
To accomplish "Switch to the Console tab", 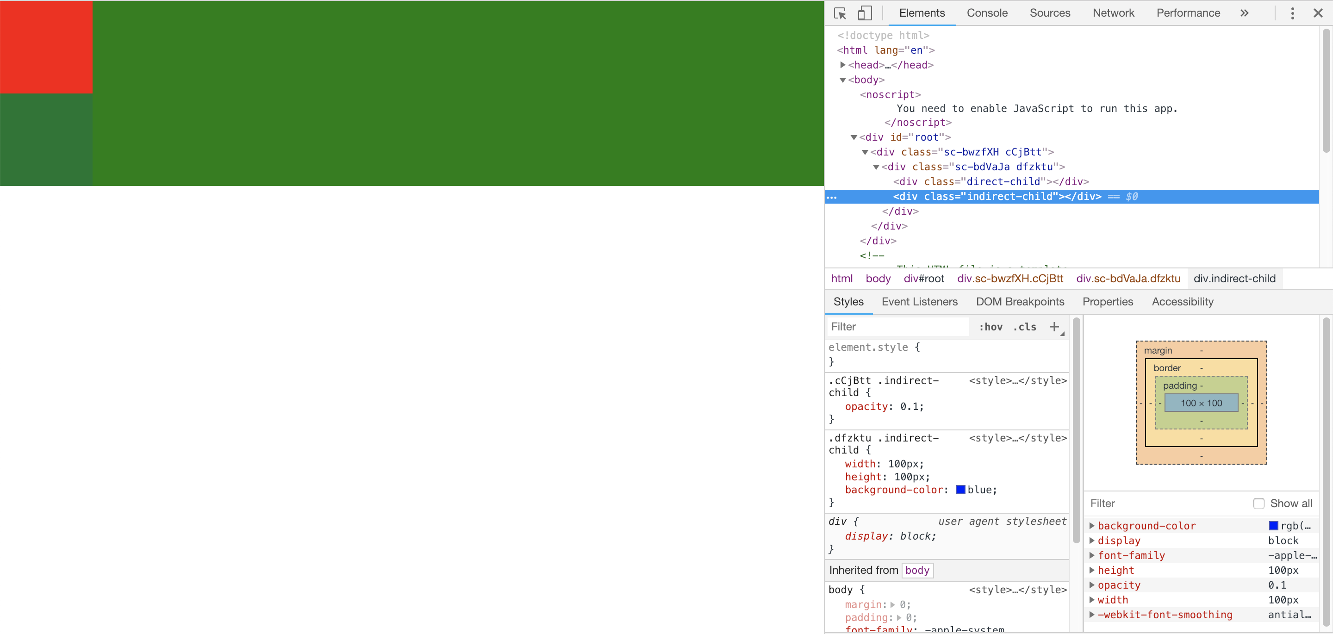I will pos(986,13).
